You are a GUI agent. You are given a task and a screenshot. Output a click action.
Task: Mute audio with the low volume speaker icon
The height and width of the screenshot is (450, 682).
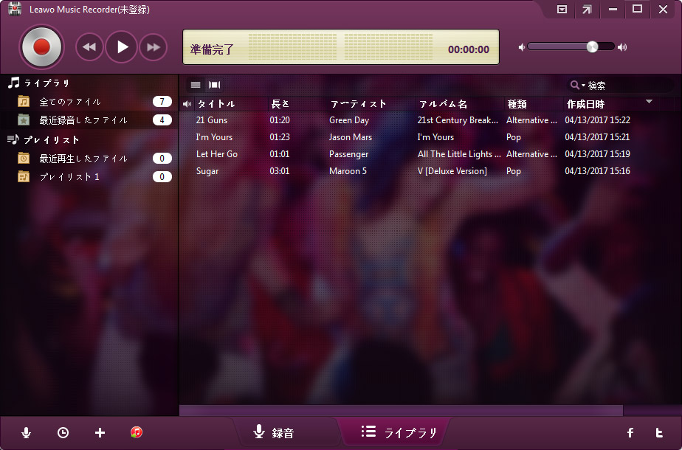522,47
